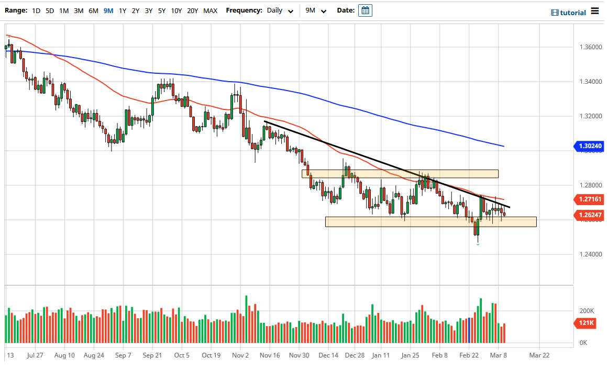Open the date picker calendar icon

(x=365, y=10)
